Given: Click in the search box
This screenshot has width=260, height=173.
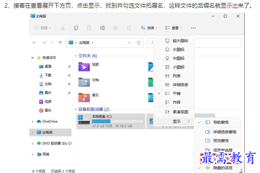Looking at the screenshot, I should (x=194, y=43).
